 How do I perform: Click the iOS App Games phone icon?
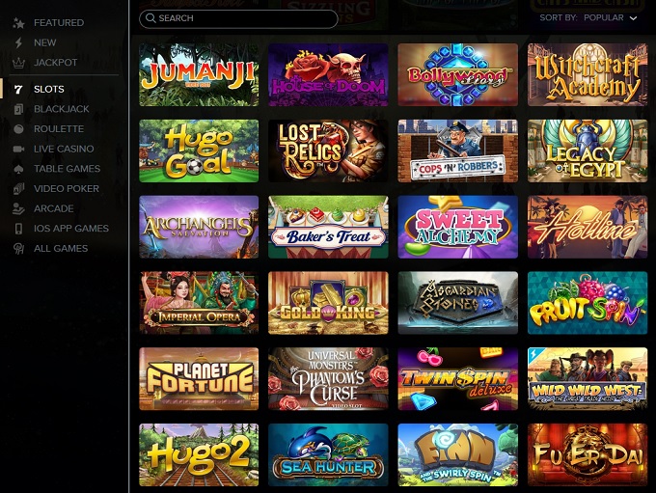coord(18,229)
